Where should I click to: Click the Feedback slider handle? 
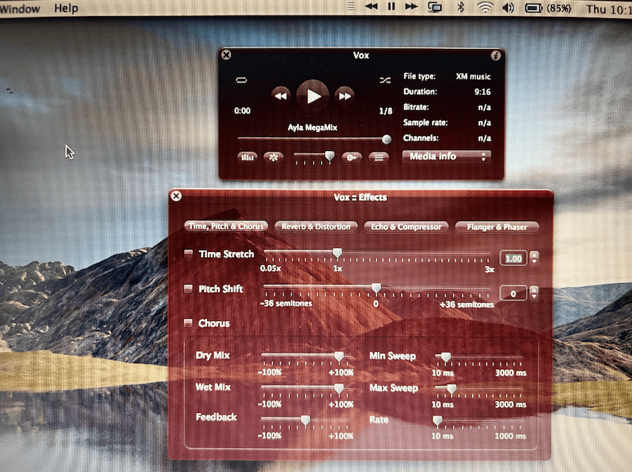tap(305, 421)
